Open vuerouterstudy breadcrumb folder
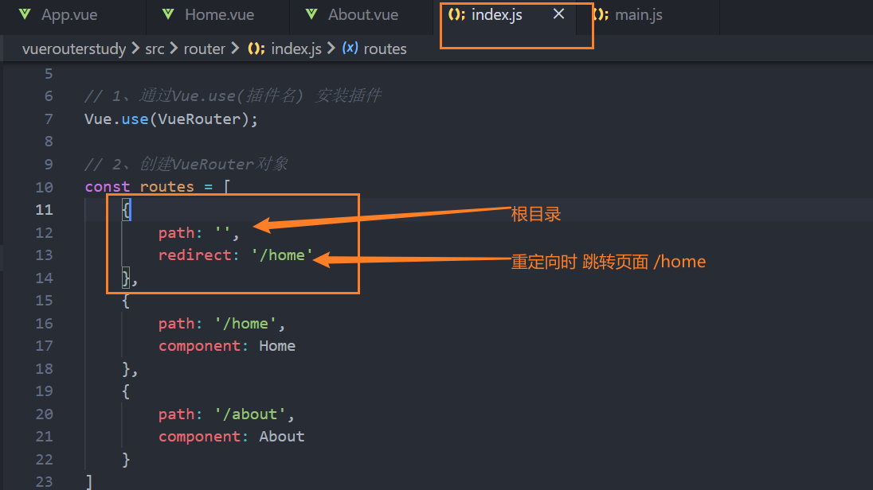873x490 pixels. 74,49
